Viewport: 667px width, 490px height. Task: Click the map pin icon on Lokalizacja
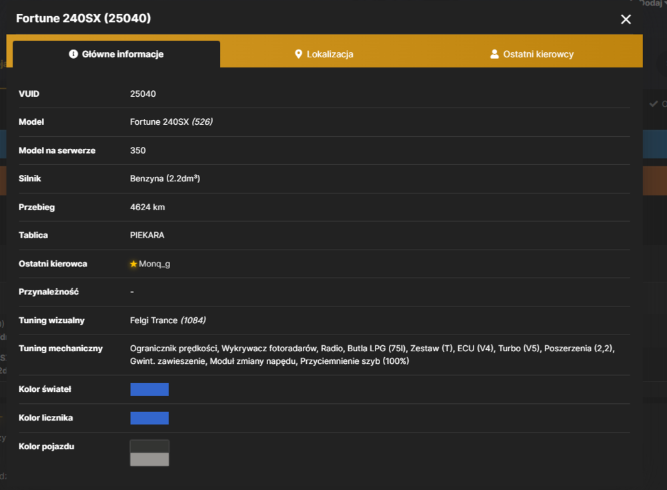(299, 54)
